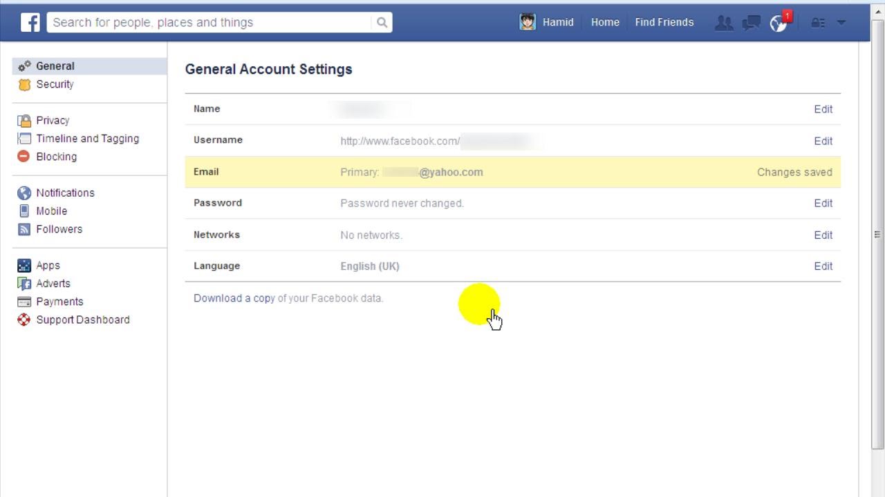Go to Timeline and Tagging settings
This screenshot has width=885, height=497.
click(x=87, y=139)
